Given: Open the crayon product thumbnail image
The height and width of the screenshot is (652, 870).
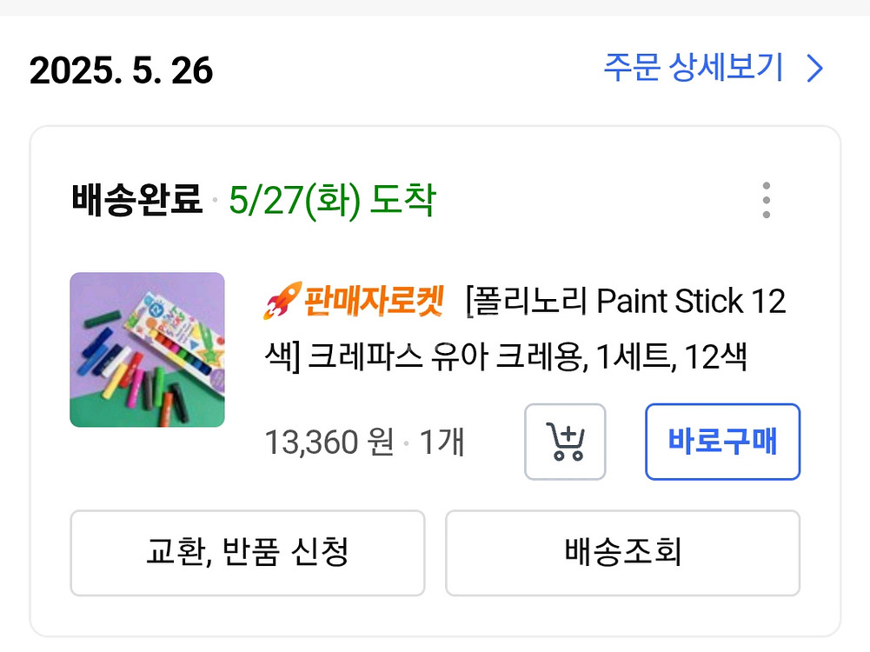Looking at the screenshot, I should (147, 349).
